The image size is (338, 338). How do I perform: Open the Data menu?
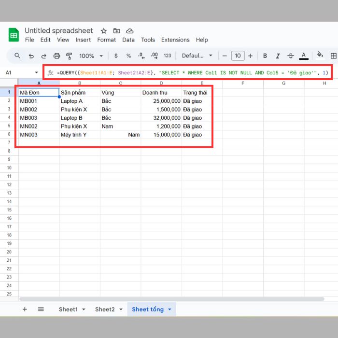[x=128, y=40]
